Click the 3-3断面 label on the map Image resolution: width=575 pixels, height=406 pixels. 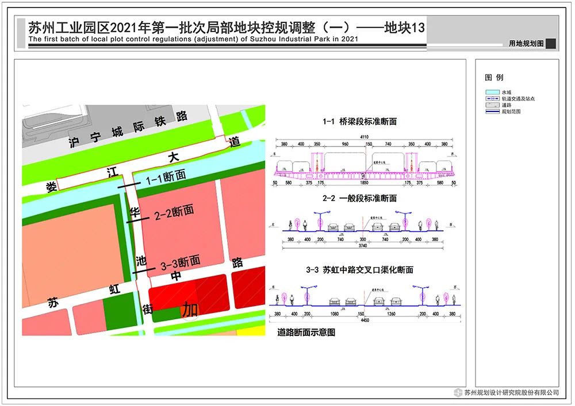(181, 263)
